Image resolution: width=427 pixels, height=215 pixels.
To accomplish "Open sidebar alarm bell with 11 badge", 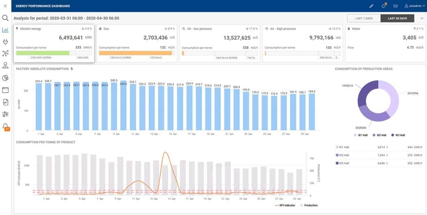I will 5,126.
